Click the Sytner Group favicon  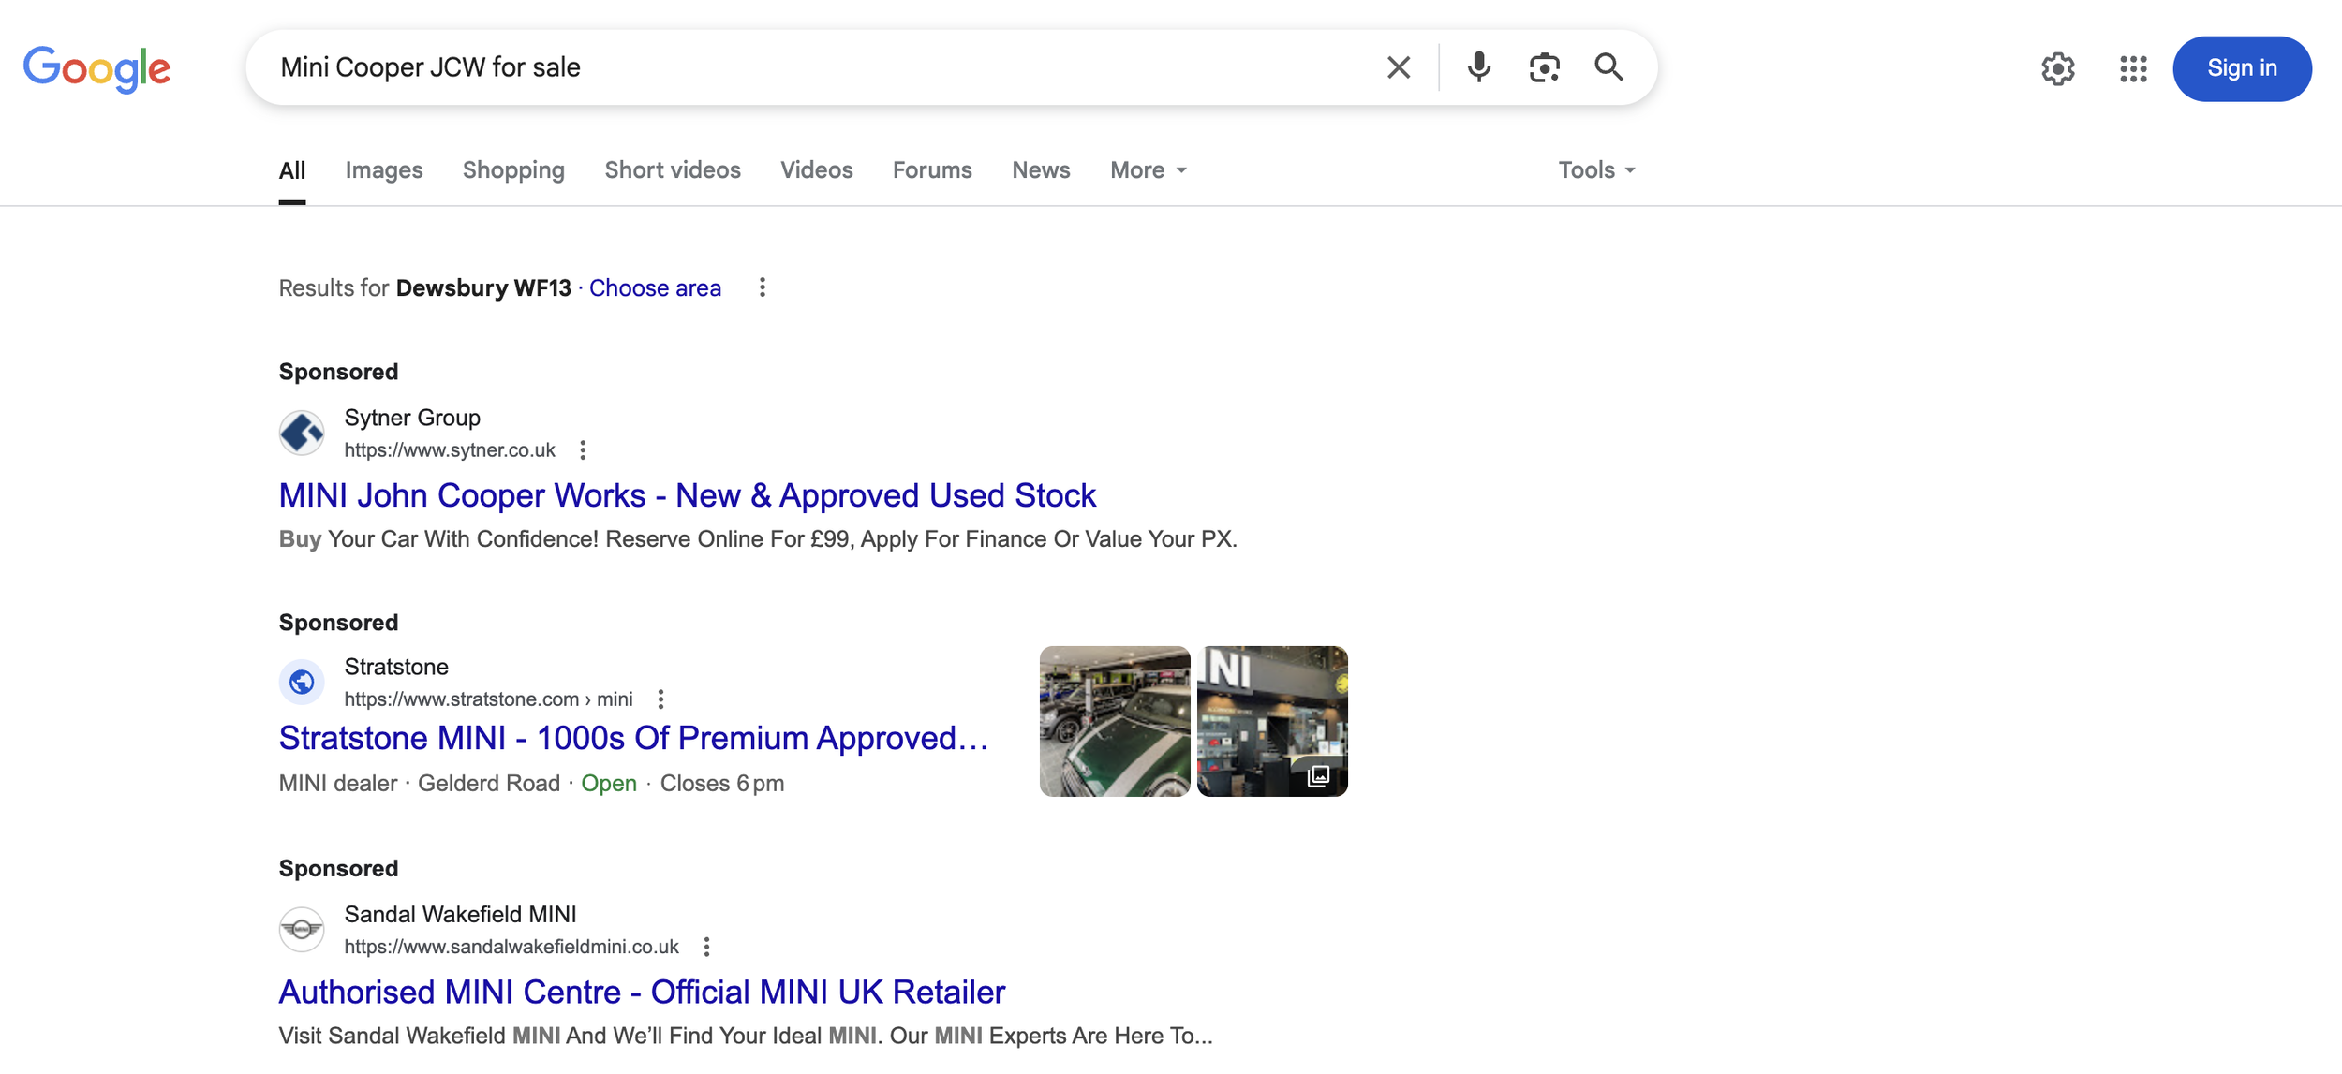[302, 433]
